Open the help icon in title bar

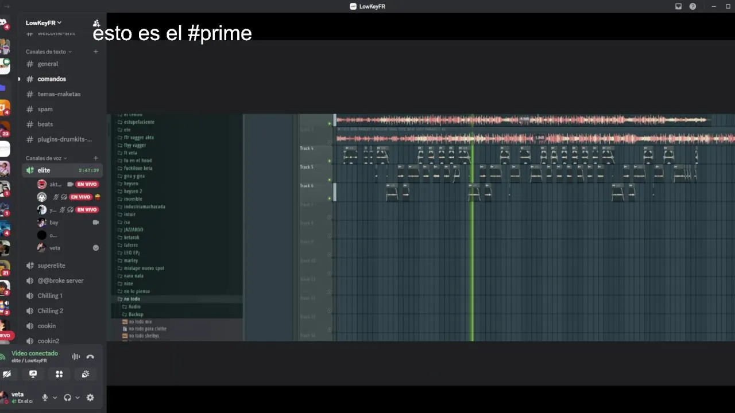pos(693,6)
